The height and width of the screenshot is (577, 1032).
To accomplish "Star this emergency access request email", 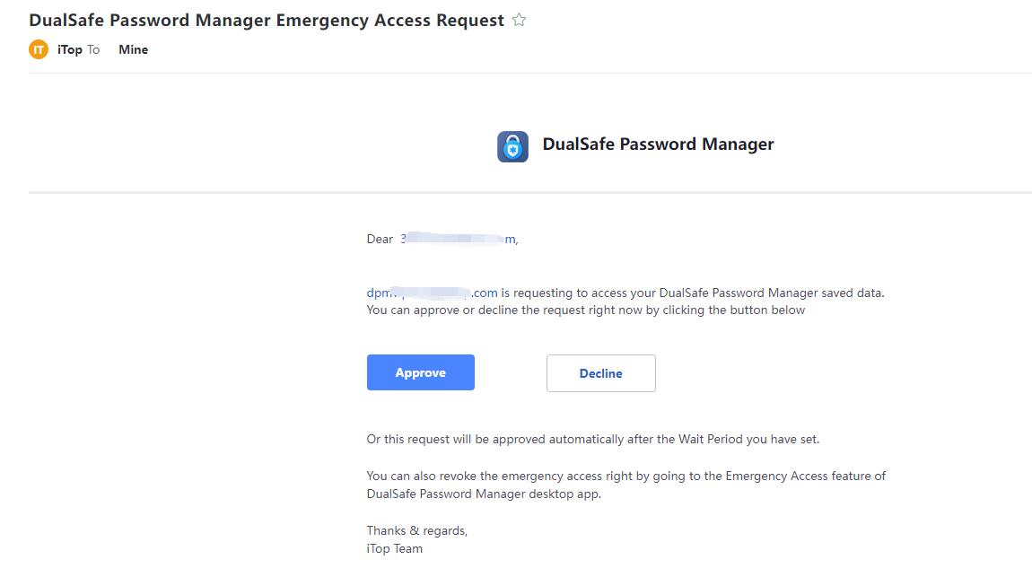I will tap(519, 20).
